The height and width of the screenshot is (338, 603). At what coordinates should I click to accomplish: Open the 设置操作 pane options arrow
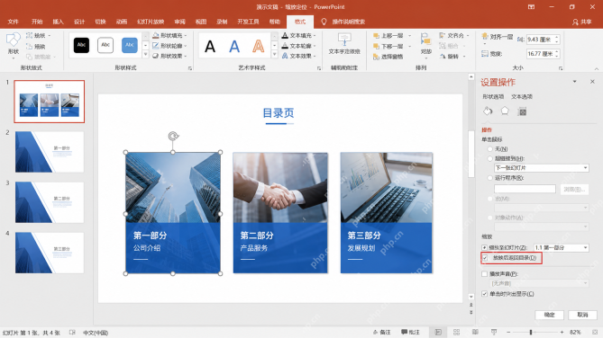(574, 81)
